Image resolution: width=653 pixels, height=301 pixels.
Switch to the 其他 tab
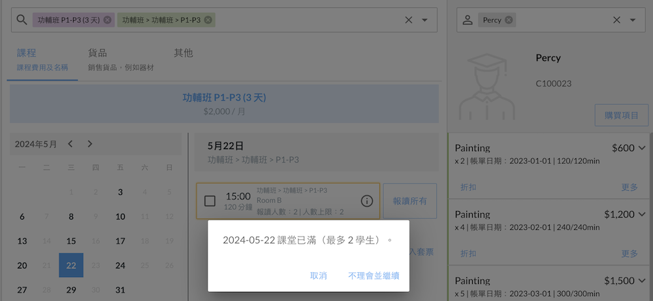tap(183, 53)
